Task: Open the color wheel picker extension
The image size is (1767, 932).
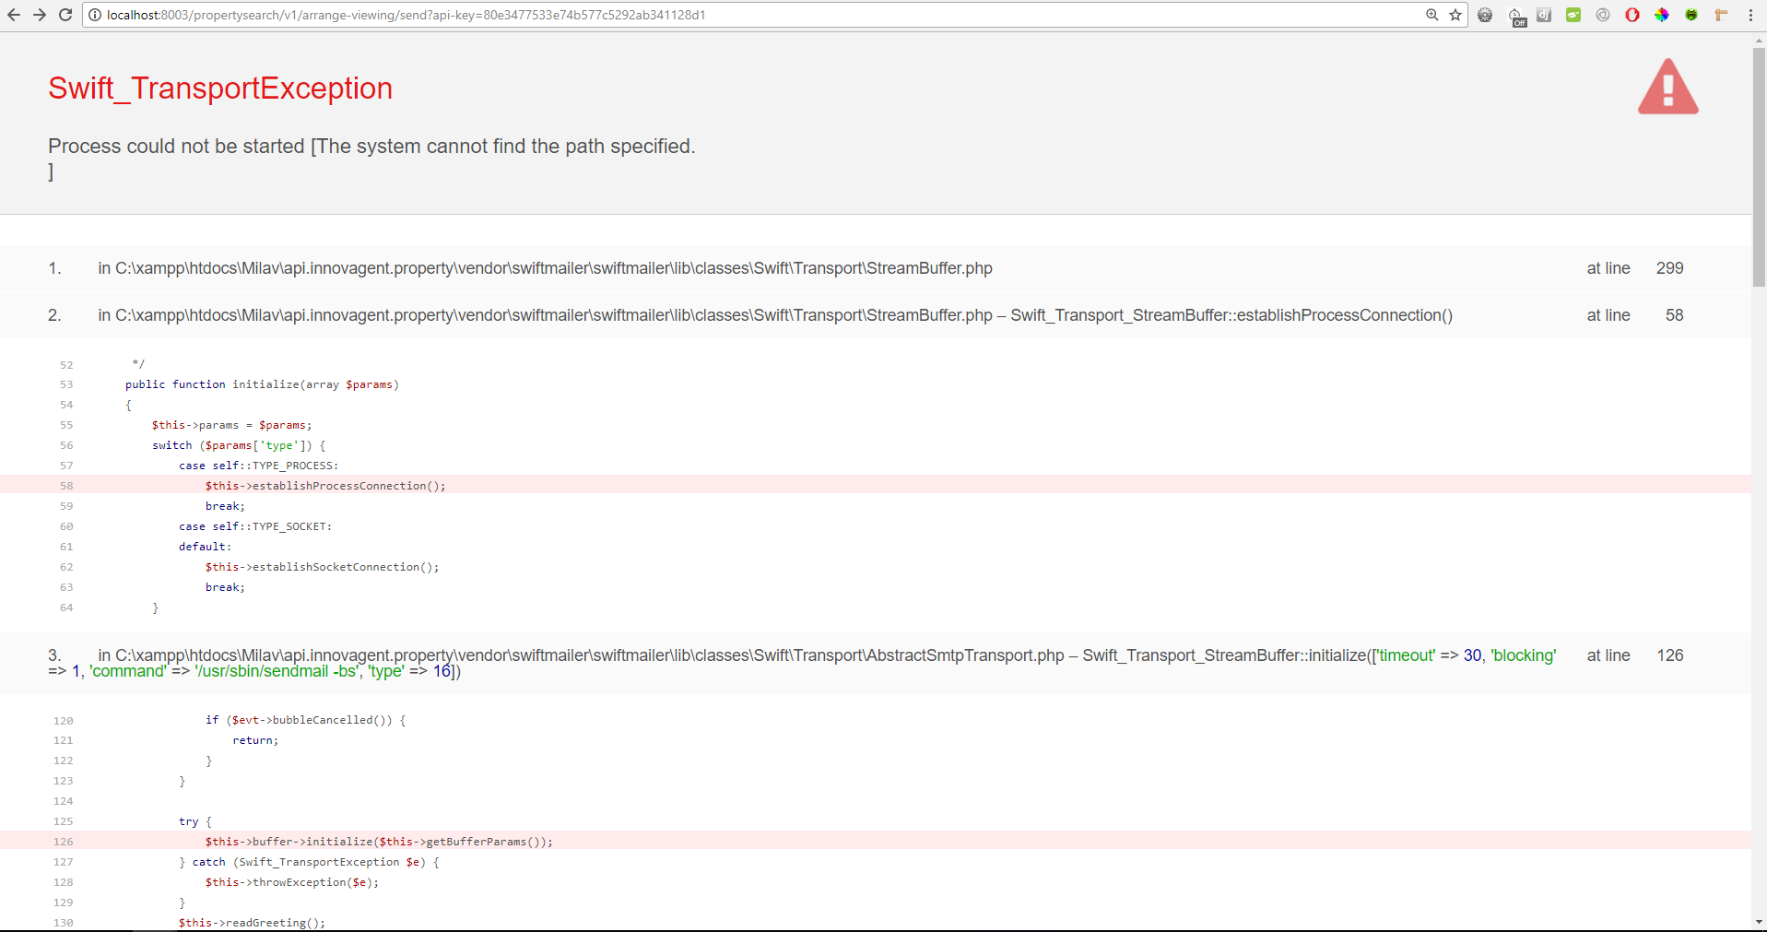Action: coord(1662,15)
